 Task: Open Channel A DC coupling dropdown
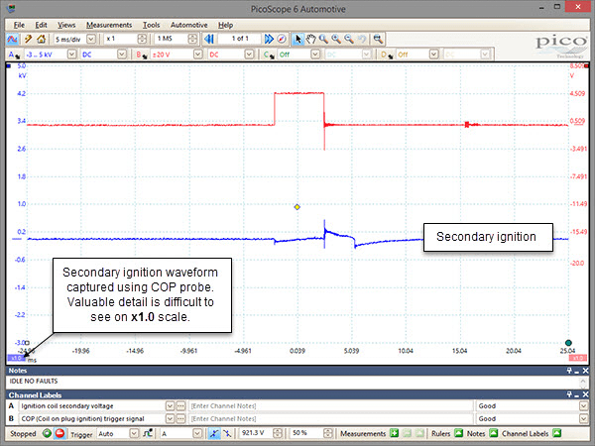pyautogui.click(x=122, y=55)
